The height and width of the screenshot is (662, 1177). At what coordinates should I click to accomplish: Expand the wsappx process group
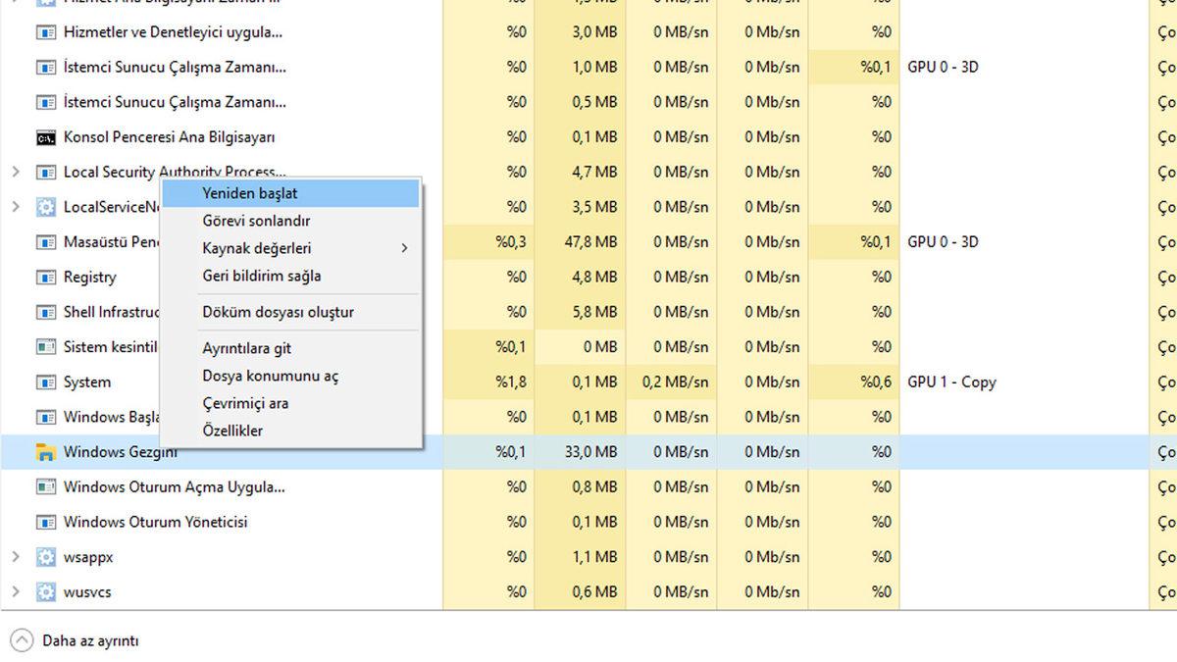point(14,557)
